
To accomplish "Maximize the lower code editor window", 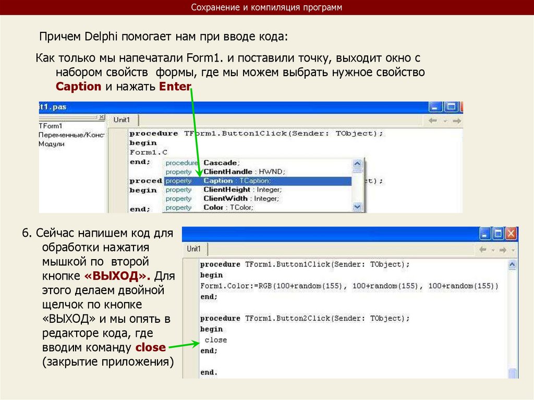I will tap(498, 234).
